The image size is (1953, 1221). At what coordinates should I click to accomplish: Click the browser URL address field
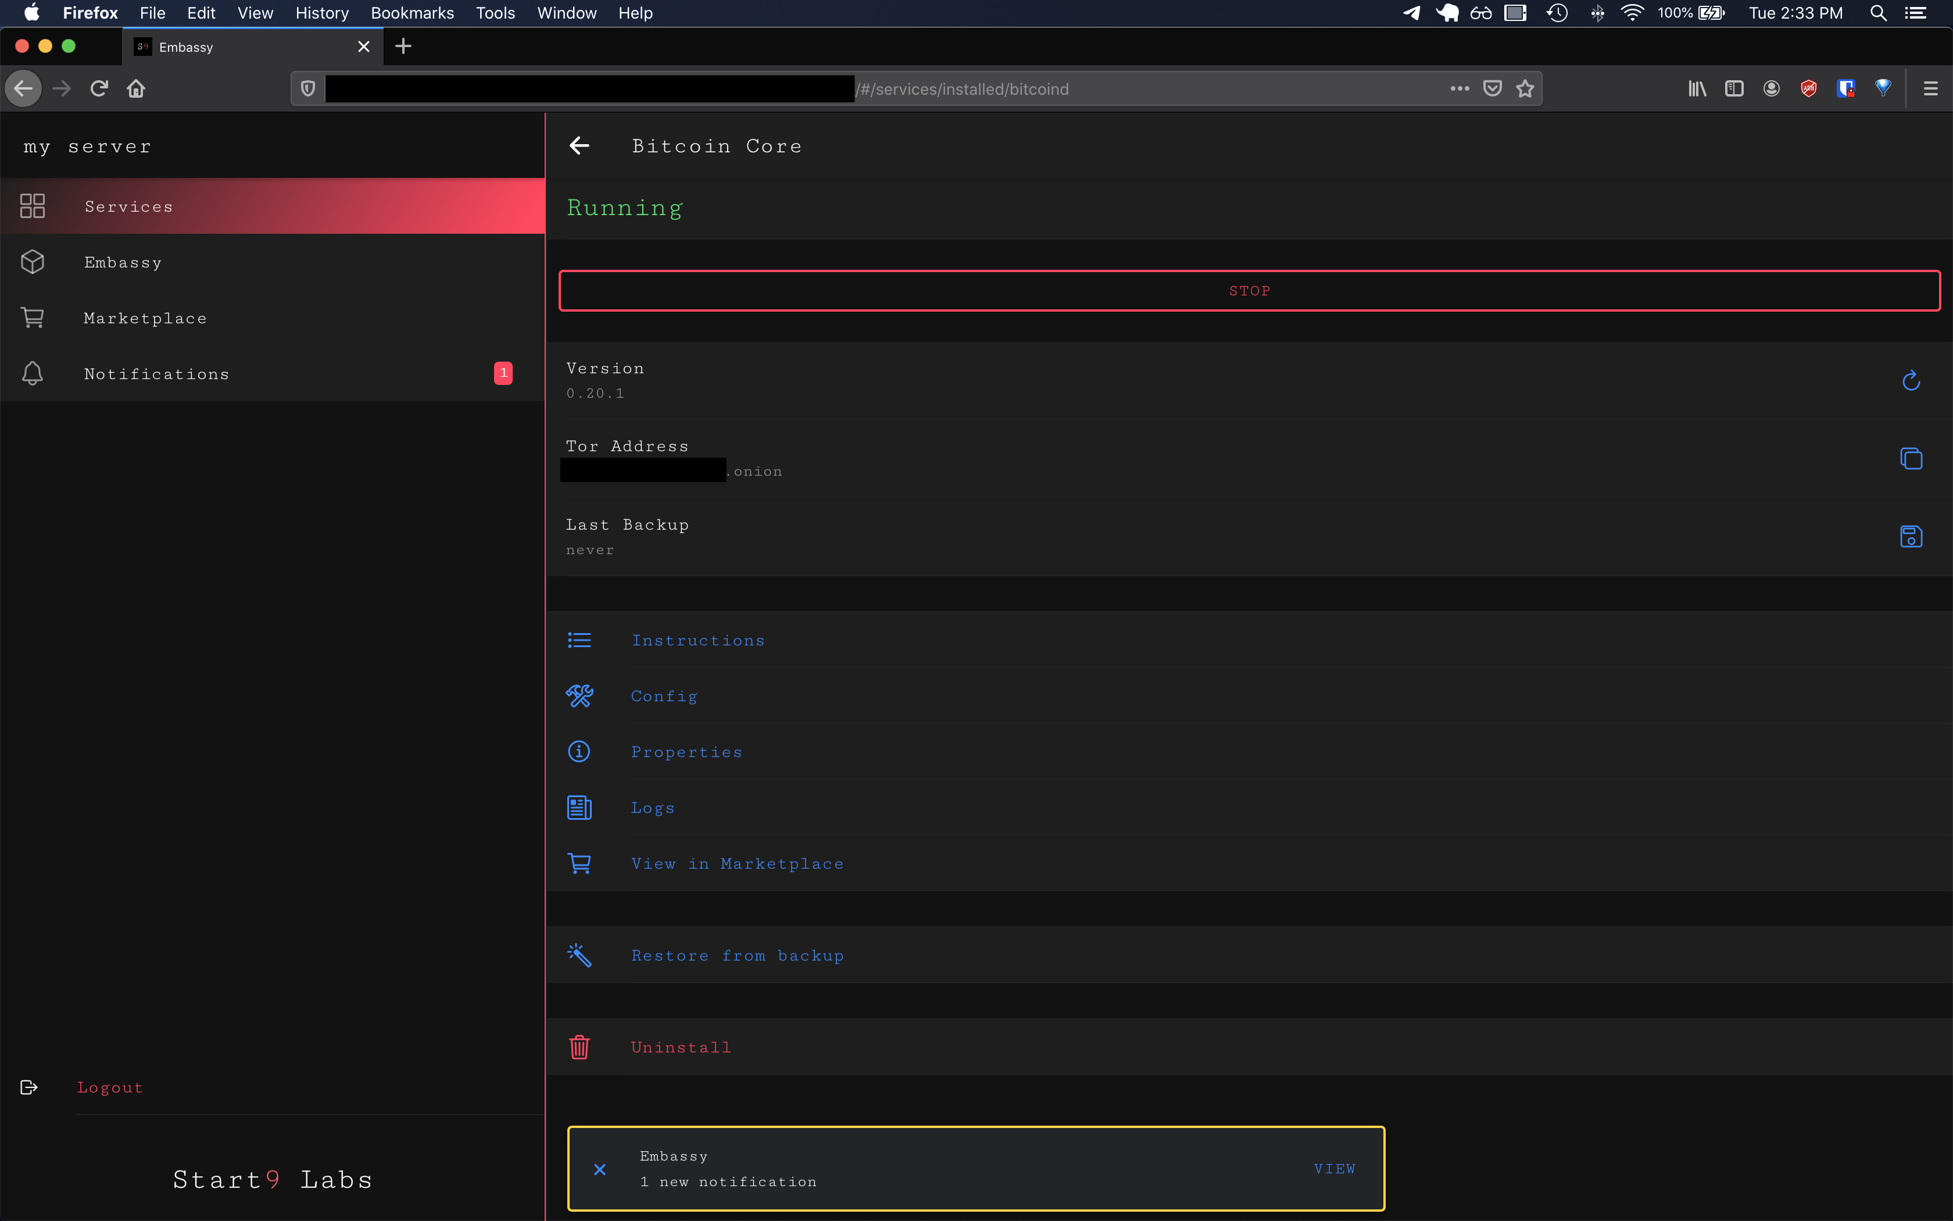click(x=1130, y=89)
